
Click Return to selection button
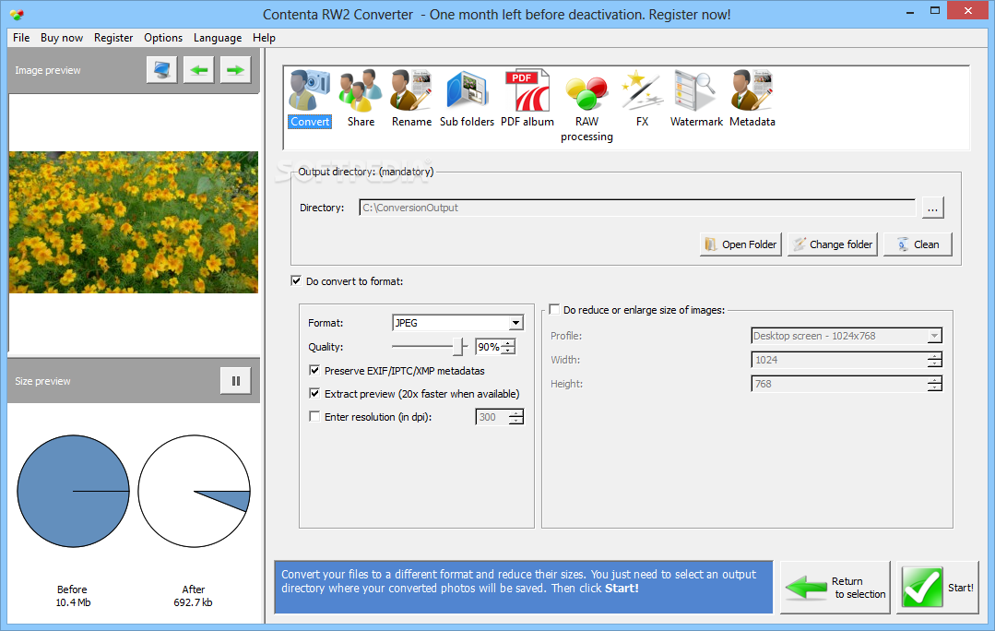[835, 588]
